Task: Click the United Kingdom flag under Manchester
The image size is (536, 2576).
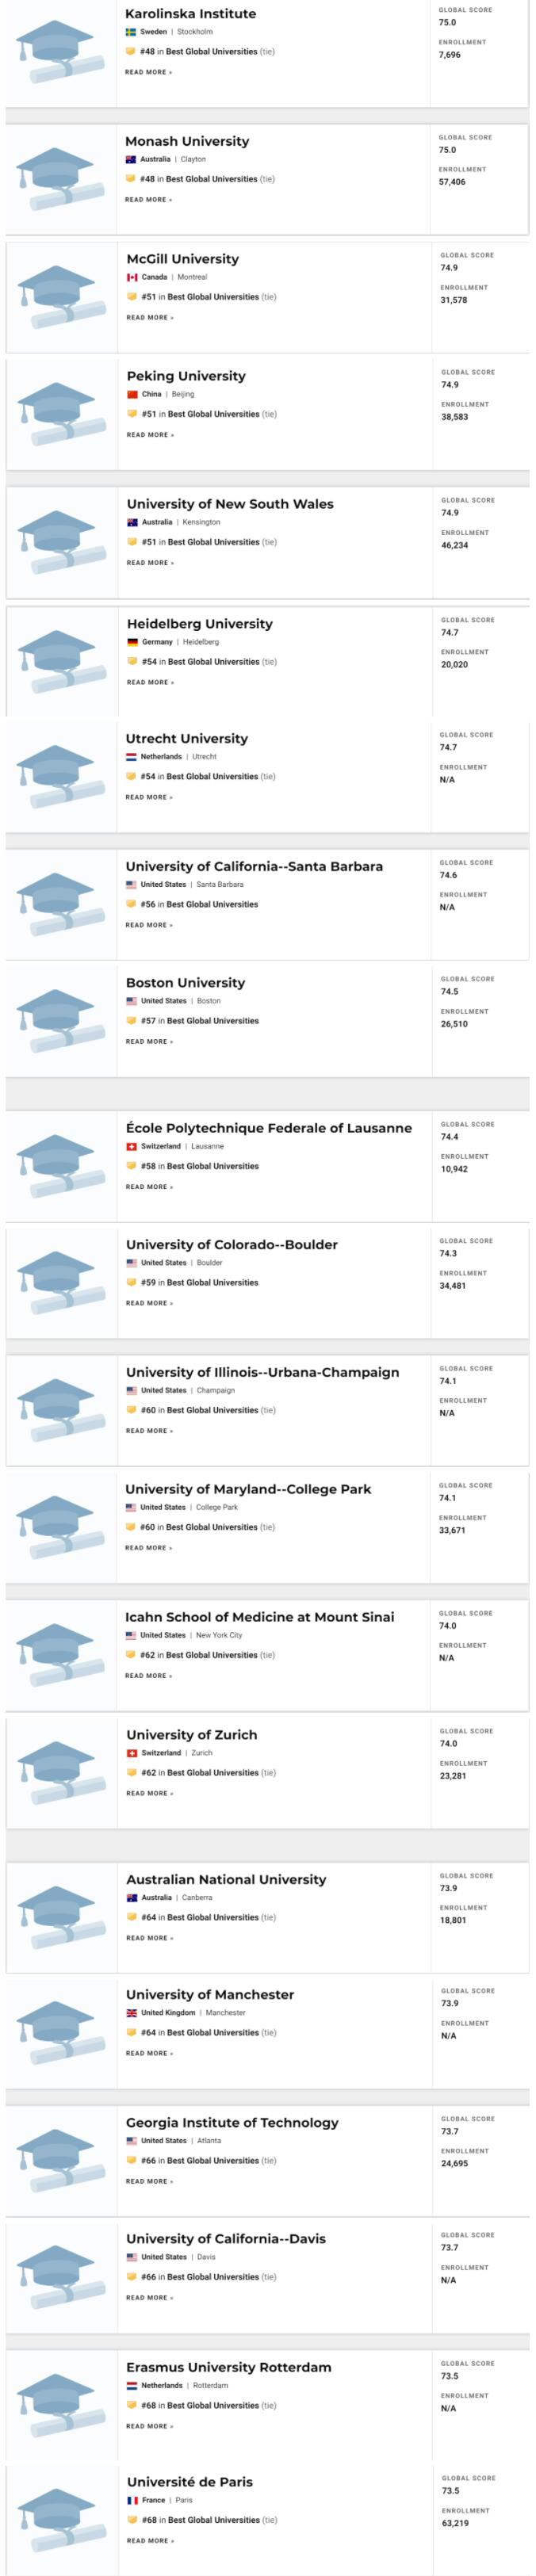Action: tap(132, 2013)
